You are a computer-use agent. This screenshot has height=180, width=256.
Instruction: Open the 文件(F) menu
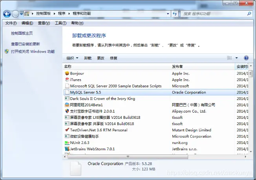point(11,23)
